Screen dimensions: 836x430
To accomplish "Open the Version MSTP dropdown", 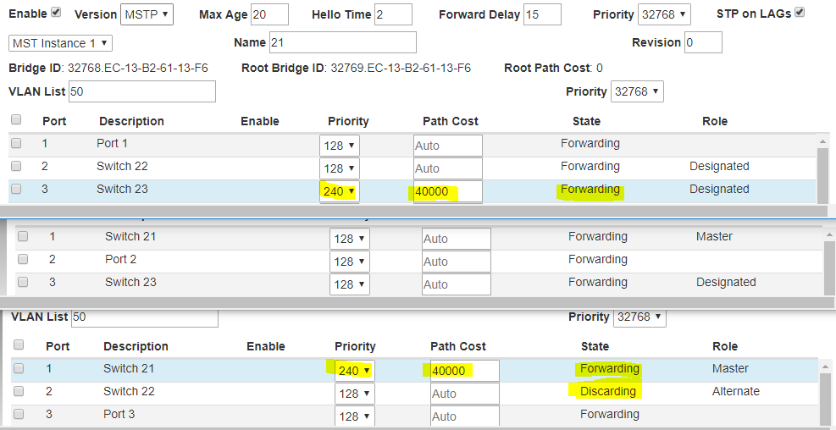I will [147, 14].
